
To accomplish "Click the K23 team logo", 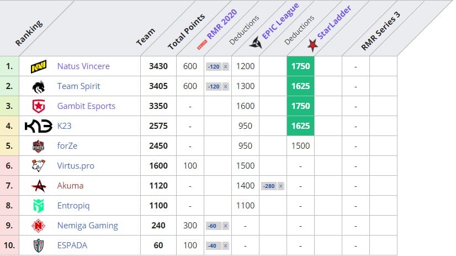I will (39, 126).
